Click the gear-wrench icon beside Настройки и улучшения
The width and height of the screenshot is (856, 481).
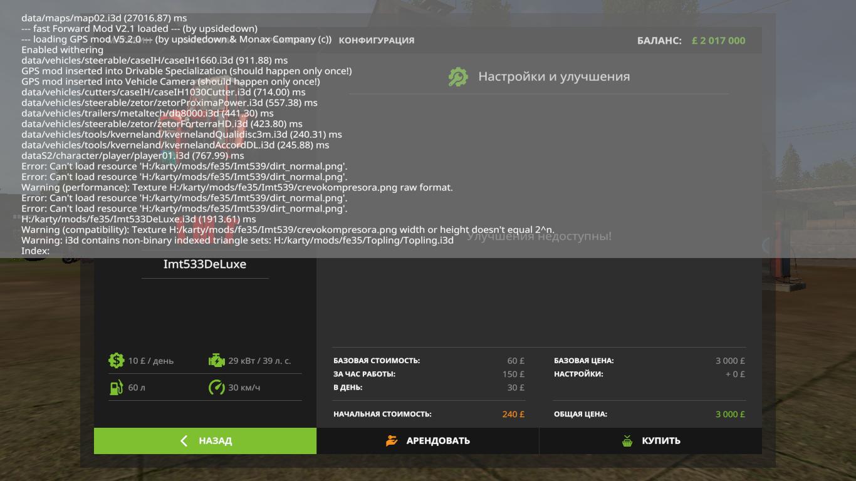458,76
